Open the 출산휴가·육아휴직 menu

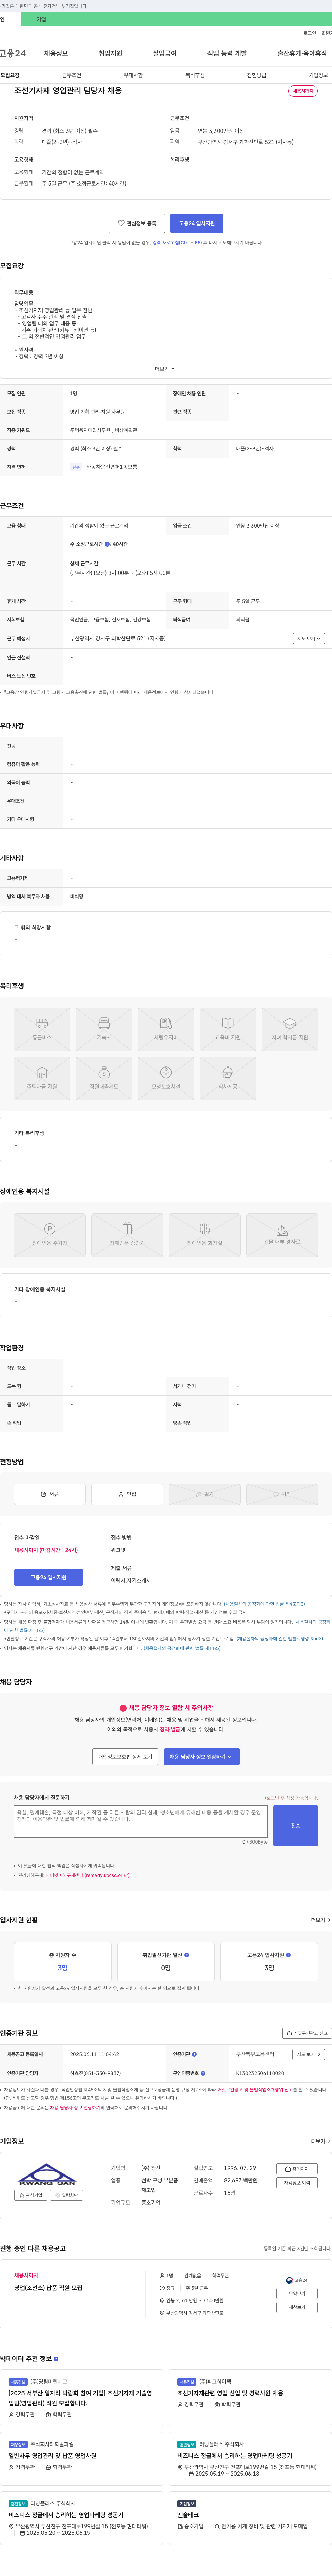click(302, 53)
